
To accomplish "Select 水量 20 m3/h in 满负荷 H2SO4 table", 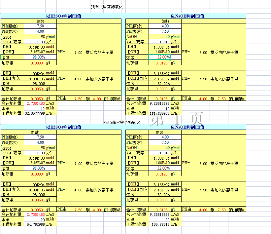I will [x=35, y=220].
